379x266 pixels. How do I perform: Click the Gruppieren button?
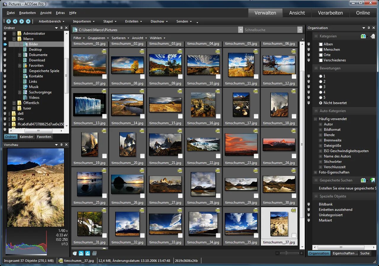point(98,38)
